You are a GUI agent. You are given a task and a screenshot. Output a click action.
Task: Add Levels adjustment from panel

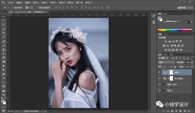(169, 42)
